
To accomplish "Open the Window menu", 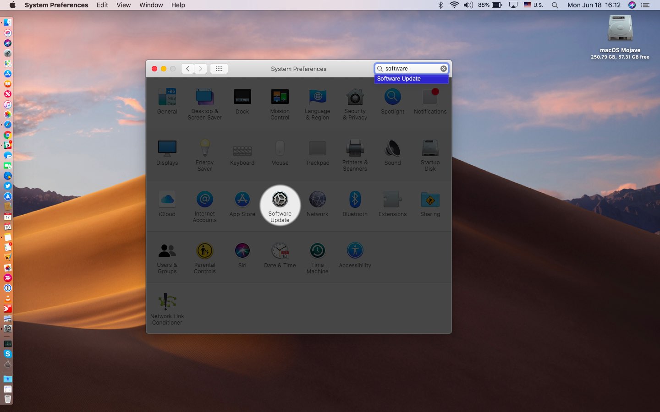I will coord(151,5).
